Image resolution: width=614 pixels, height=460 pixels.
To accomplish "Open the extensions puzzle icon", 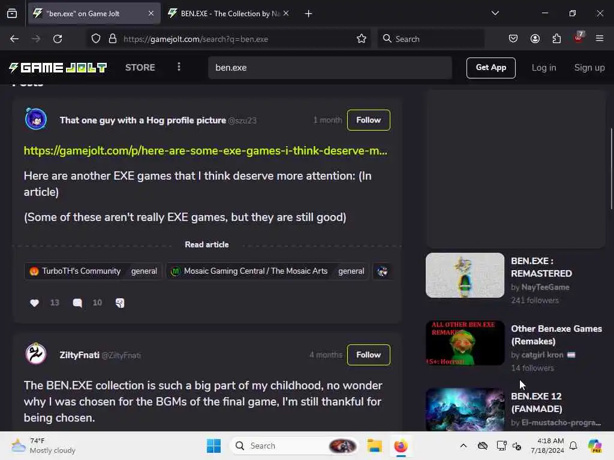I will coord(556,39).
